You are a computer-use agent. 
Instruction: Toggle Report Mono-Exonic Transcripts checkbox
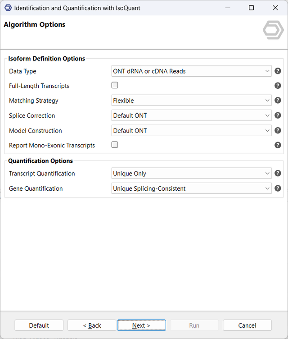click(115, 145)
